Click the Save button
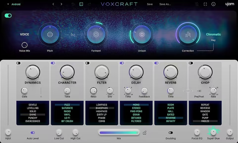This screenshot has height=143, width=238. pyautogui.click(x=150, y=4)
